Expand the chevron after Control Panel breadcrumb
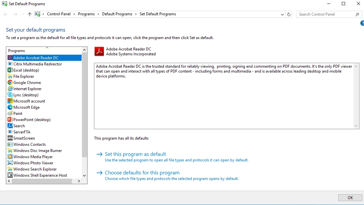Screen dimensions: 364x205 point(74,14)
